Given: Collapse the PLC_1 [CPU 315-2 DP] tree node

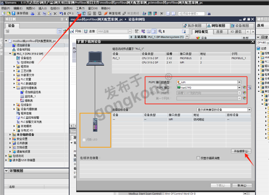Looking at the screenshot, I should pyautogui.click(x=10, y=54).
